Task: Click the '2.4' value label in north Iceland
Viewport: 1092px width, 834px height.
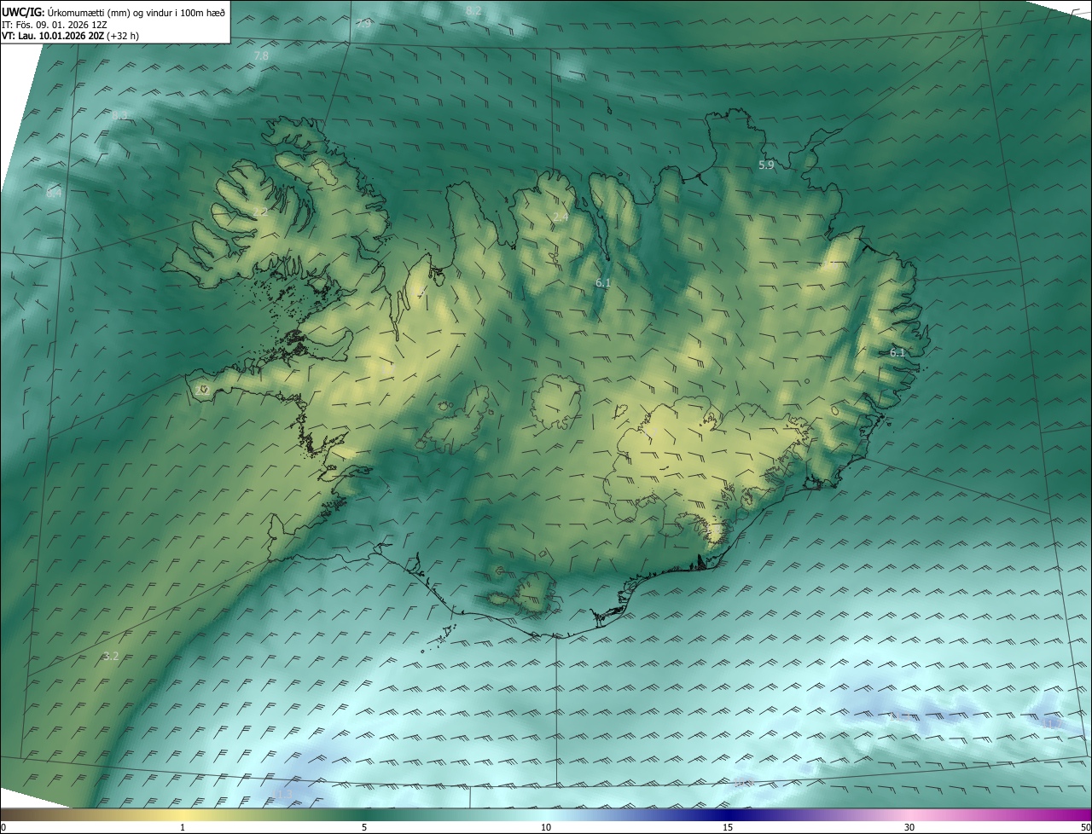Action: pyautogui.click(x=561, y=218)
